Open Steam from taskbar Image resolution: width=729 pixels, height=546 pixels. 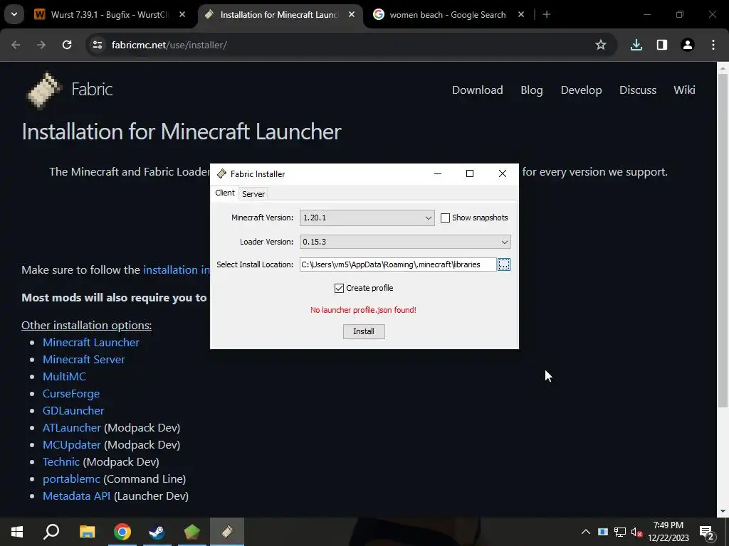coord(157,532)
